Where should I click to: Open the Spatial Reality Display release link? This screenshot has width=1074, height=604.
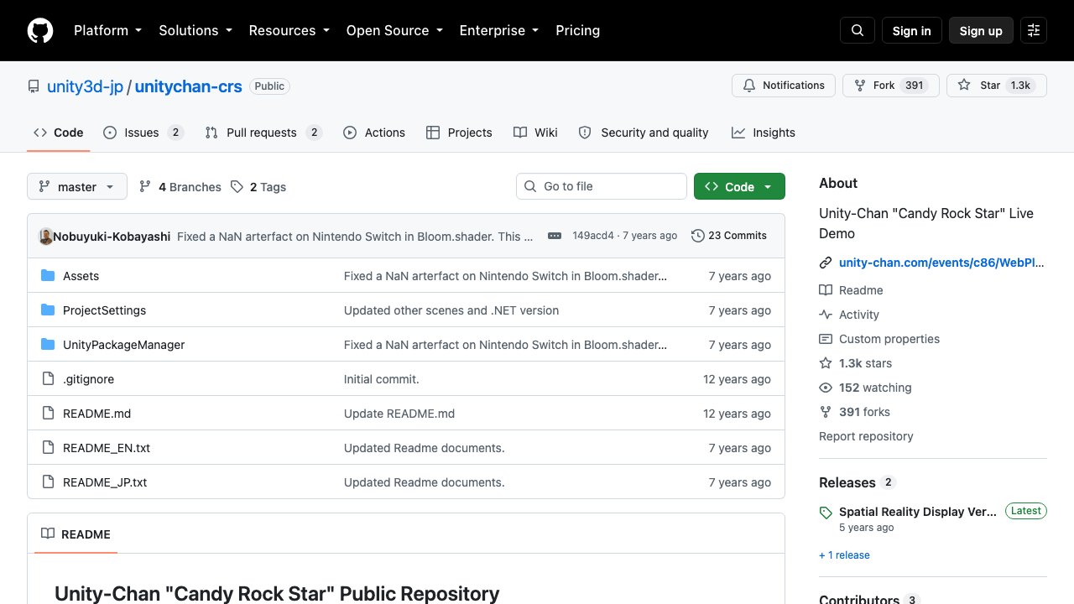point(918,512)
